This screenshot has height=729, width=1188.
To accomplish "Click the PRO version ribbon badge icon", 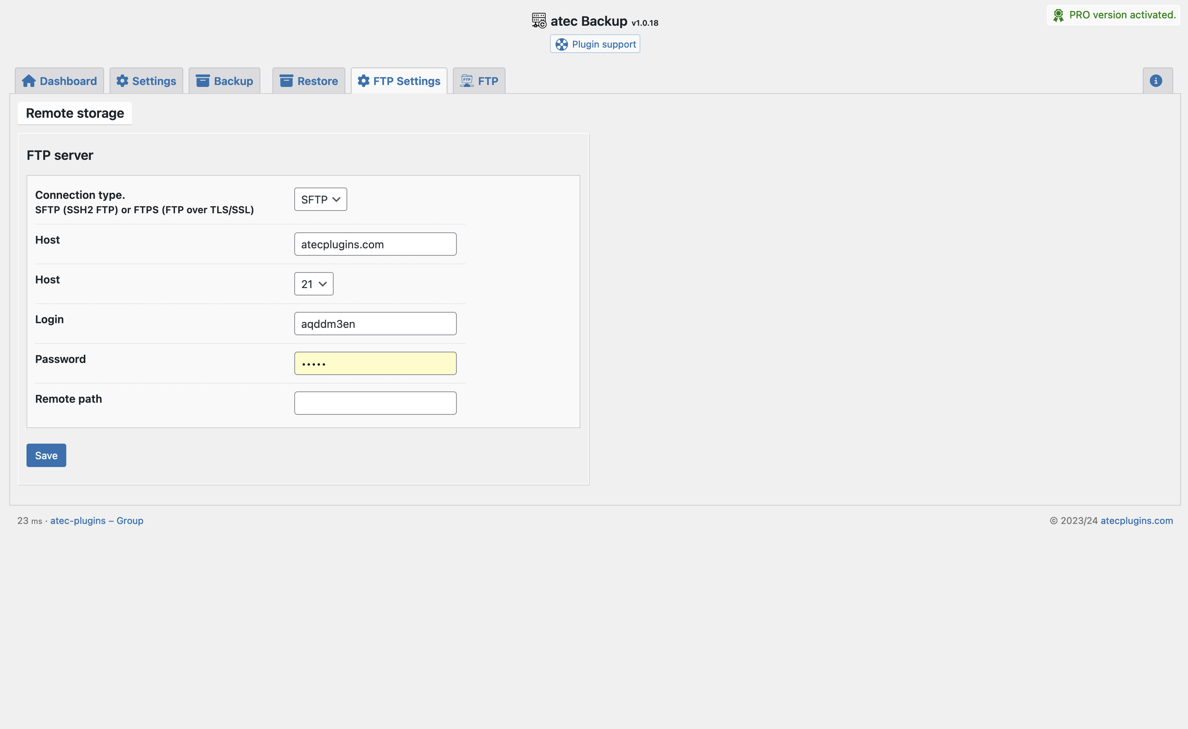I will pyautogui.click(x=1058, y=16).
